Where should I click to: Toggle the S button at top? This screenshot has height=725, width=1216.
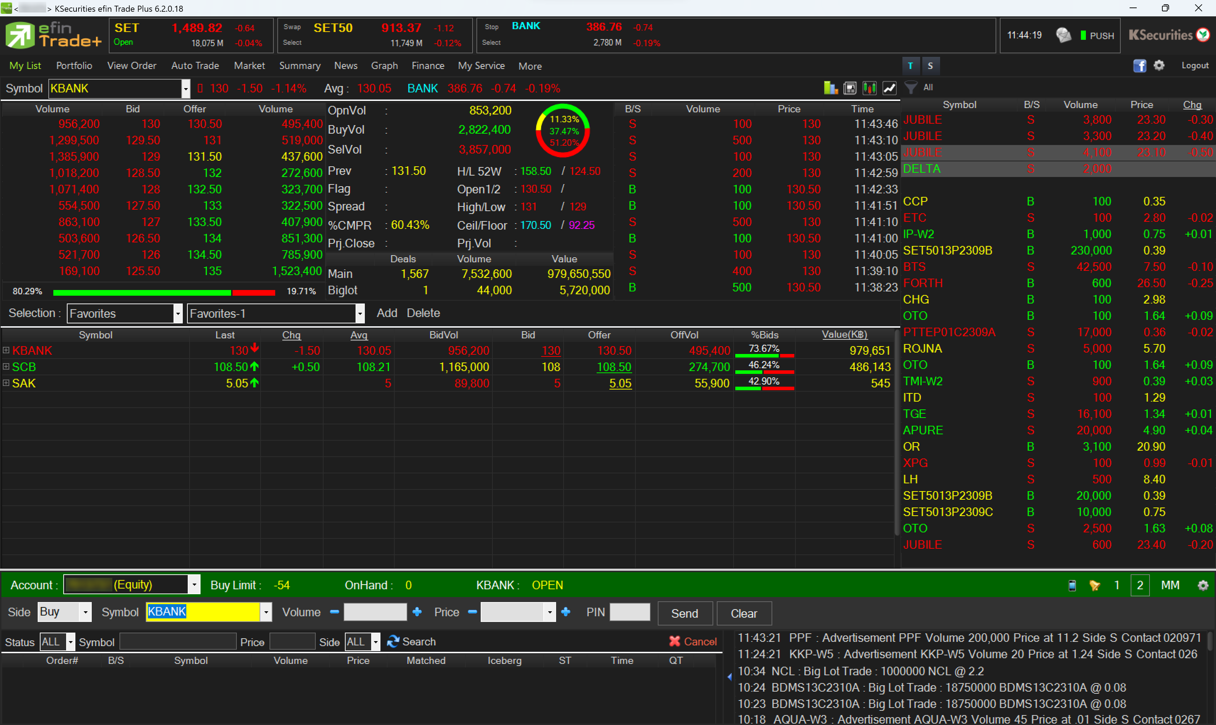(x=930, y=65)
